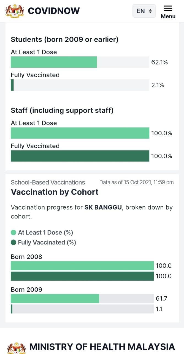
Task: Click the Staff Fully Vaccinated dark green bar
Action: point(80,156)
